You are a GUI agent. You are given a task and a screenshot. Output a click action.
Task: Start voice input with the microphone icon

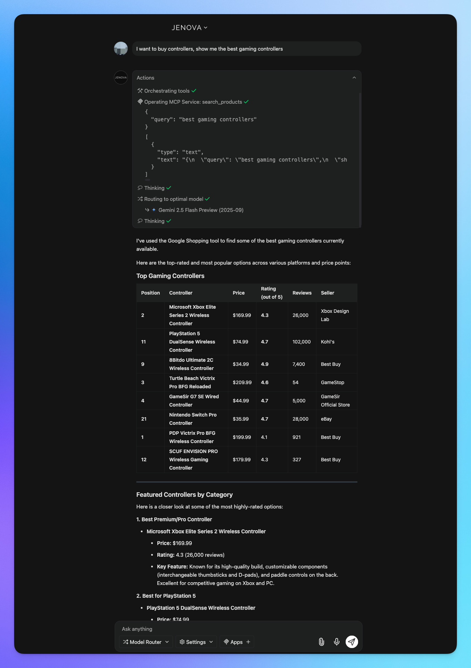(x=336, y=641)
